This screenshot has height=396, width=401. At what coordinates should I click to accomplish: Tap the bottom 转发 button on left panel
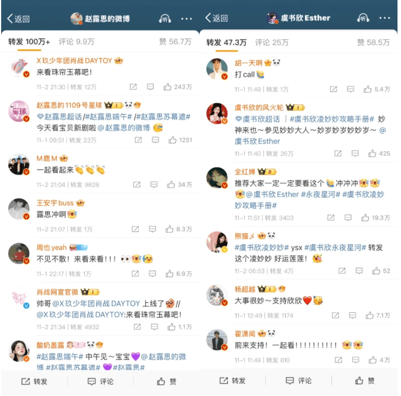[x=35, y=382]
